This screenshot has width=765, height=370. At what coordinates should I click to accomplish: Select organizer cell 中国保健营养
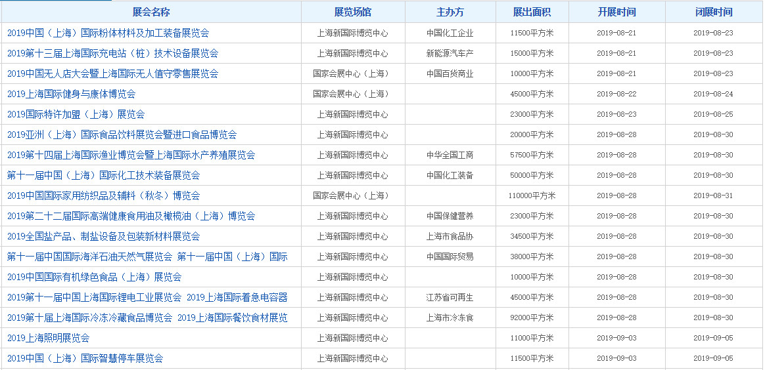450,216
